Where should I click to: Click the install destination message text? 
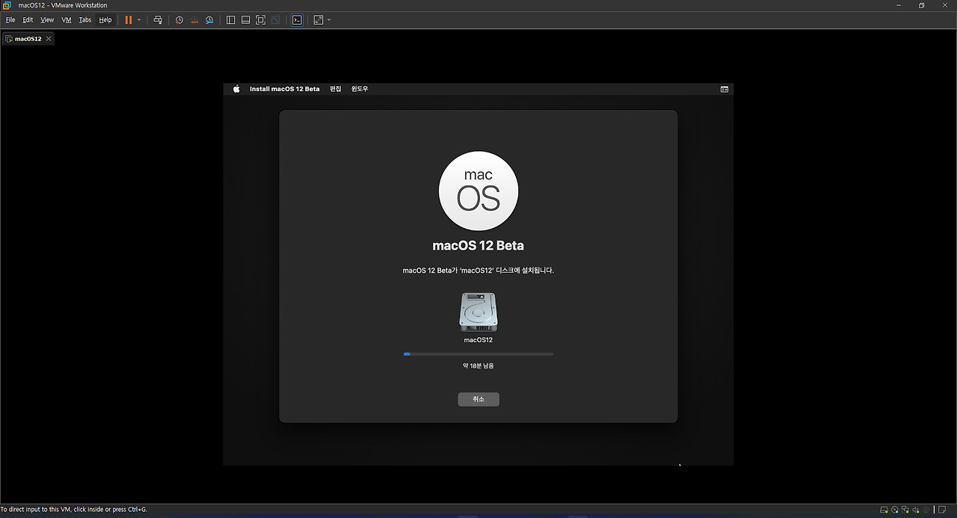click(x=478, y=271)
